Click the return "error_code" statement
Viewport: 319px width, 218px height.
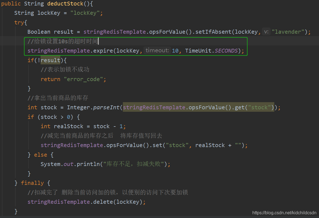click(73, 79)
